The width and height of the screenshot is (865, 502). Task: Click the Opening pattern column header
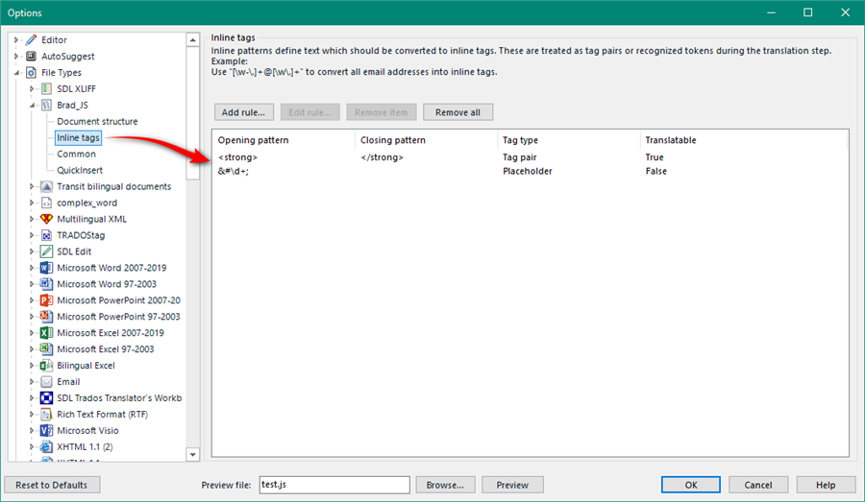click(x=284, y=140)
